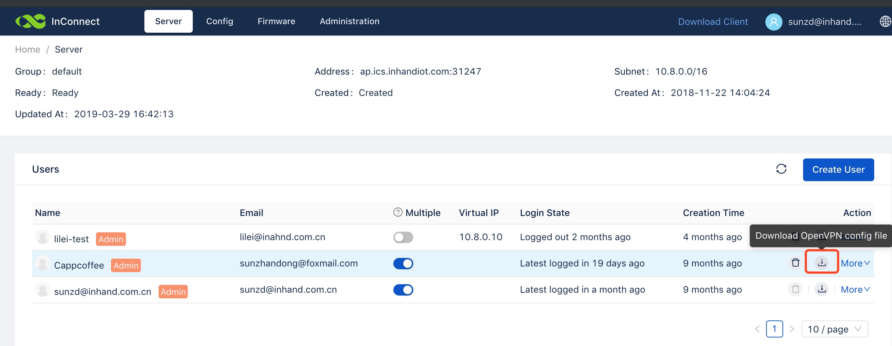Click the Download Client link
The image size is (892, 346).
[x=713, y=22]
